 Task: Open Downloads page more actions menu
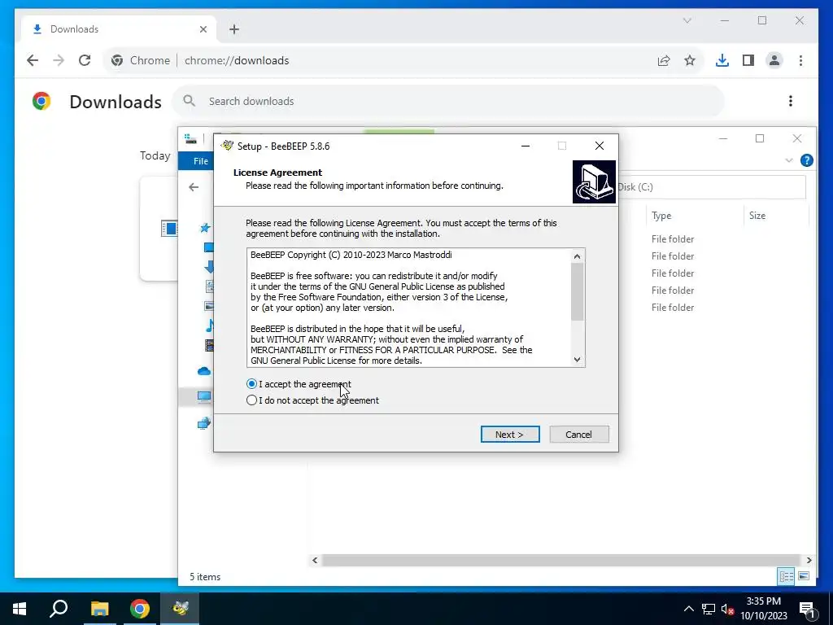coord(791,101)
